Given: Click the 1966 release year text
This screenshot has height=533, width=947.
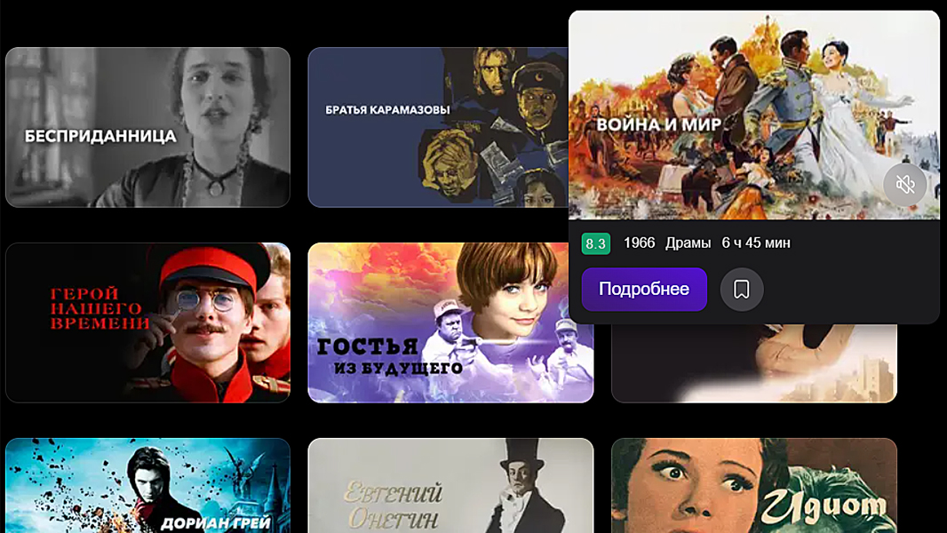Looking at the screenshot, I should pyautogui.click(x=639, y=243).
